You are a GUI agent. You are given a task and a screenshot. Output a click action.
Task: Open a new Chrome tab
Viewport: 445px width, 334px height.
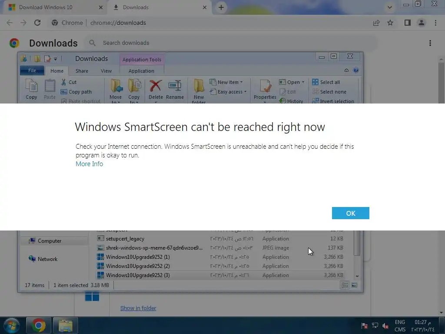tap(221, 7)
